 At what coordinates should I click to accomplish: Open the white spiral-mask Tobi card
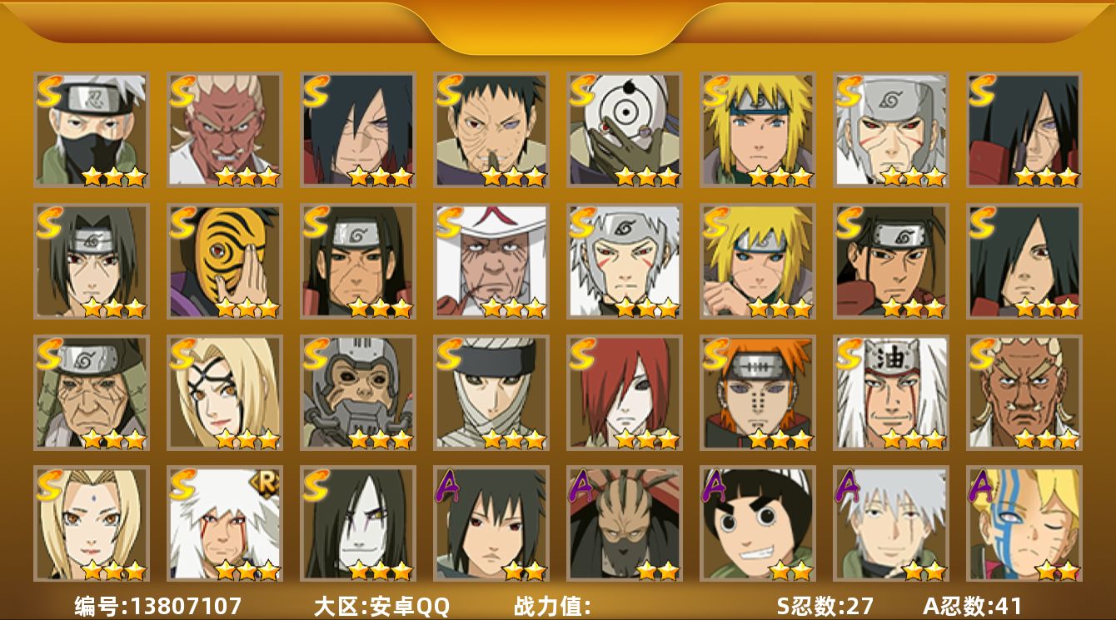(x=624, y=130)
